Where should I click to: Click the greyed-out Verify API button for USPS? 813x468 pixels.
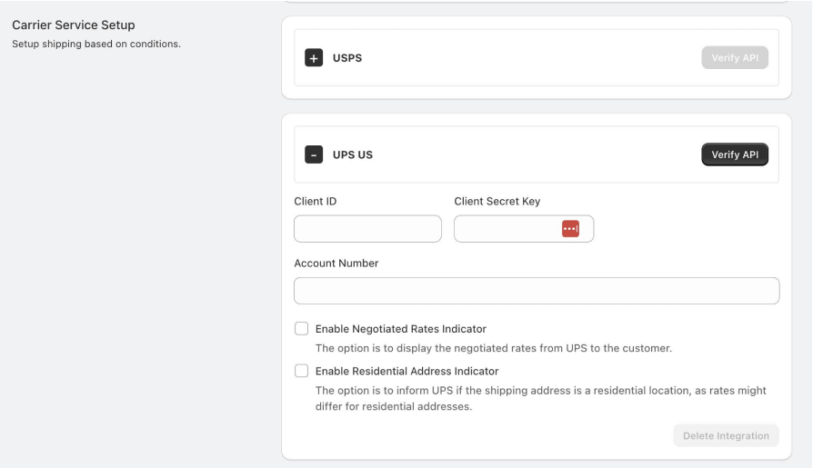[x=735, y=57]
